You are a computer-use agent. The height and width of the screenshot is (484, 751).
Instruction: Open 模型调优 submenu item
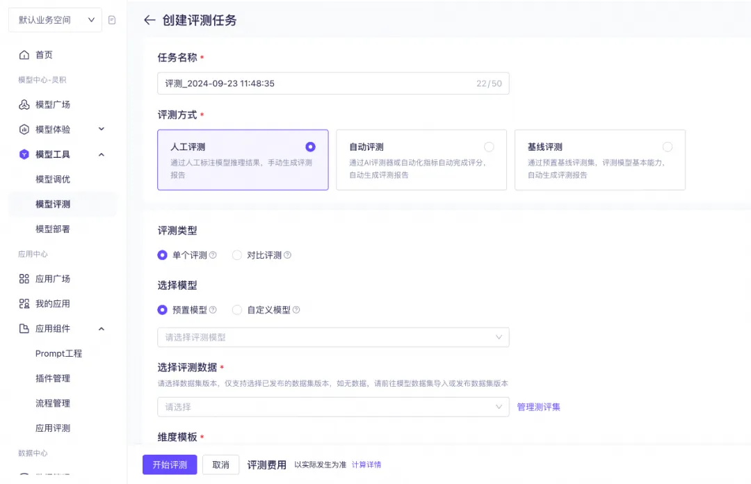tap(53, 179)
